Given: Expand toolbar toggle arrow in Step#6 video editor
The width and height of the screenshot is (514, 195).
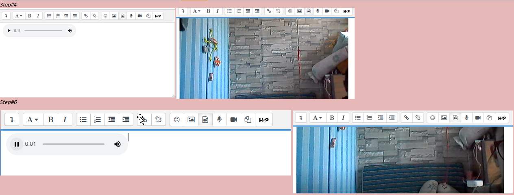Looking at the screenshot, I should click(301, 118).
